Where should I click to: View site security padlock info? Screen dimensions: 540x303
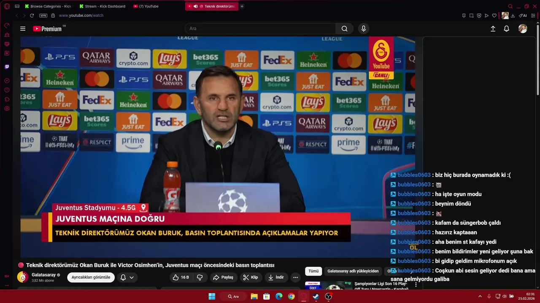53,16
